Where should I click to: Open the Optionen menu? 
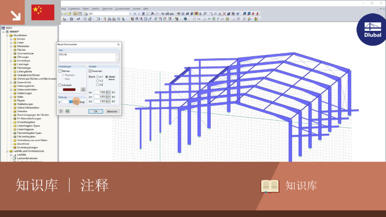point(107,9)
